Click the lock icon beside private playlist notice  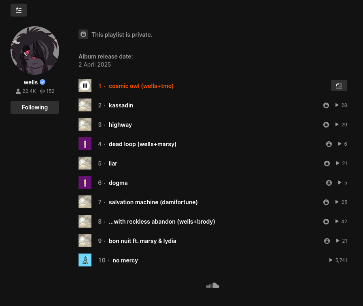[x=83, y=34]
